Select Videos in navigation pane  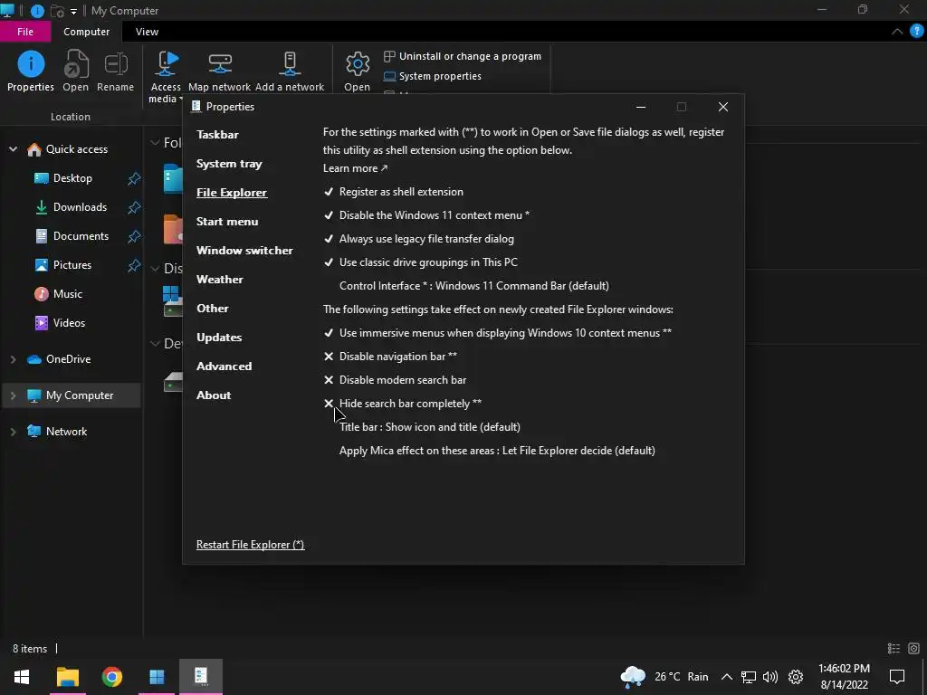coord(69,323)
